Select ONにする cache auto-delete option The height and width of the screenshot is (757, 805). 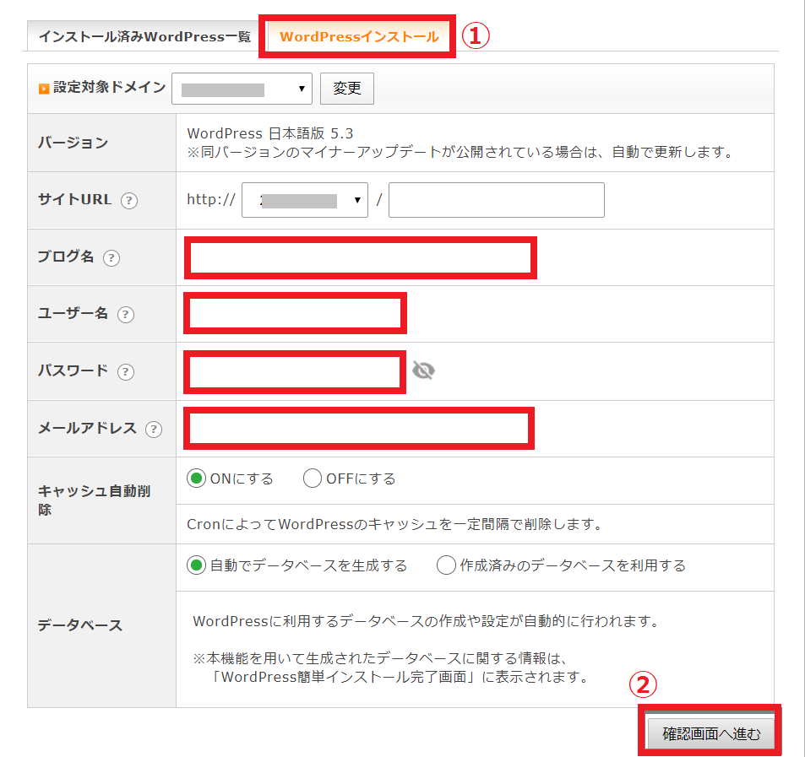tap(196, 479)
